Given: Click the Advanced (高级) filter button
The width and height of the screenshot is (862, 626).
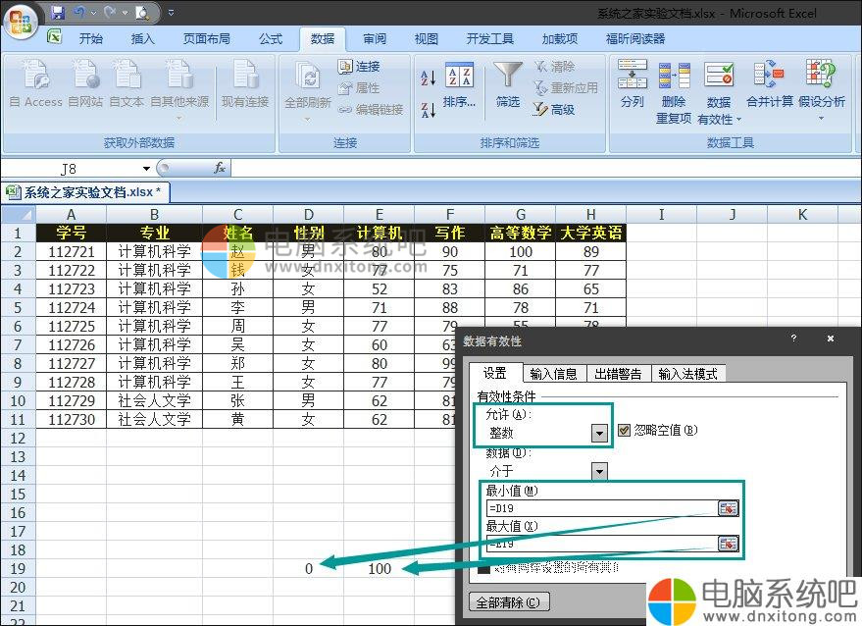Looking at the screenshot, I should click(x=554, y=110).
